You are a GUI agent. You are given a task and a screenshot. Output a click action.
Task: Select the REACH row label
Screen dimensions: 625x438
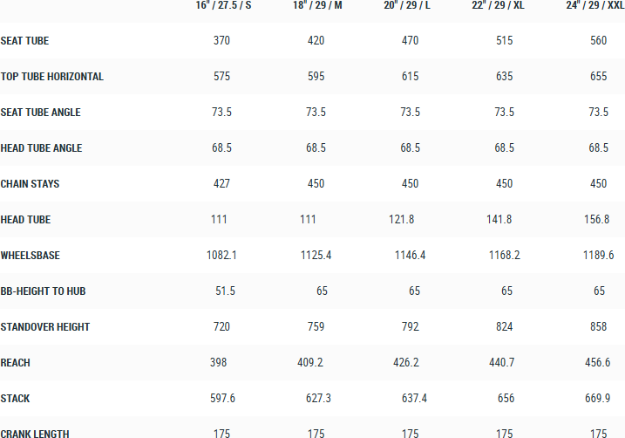click(x=16, y=363)
